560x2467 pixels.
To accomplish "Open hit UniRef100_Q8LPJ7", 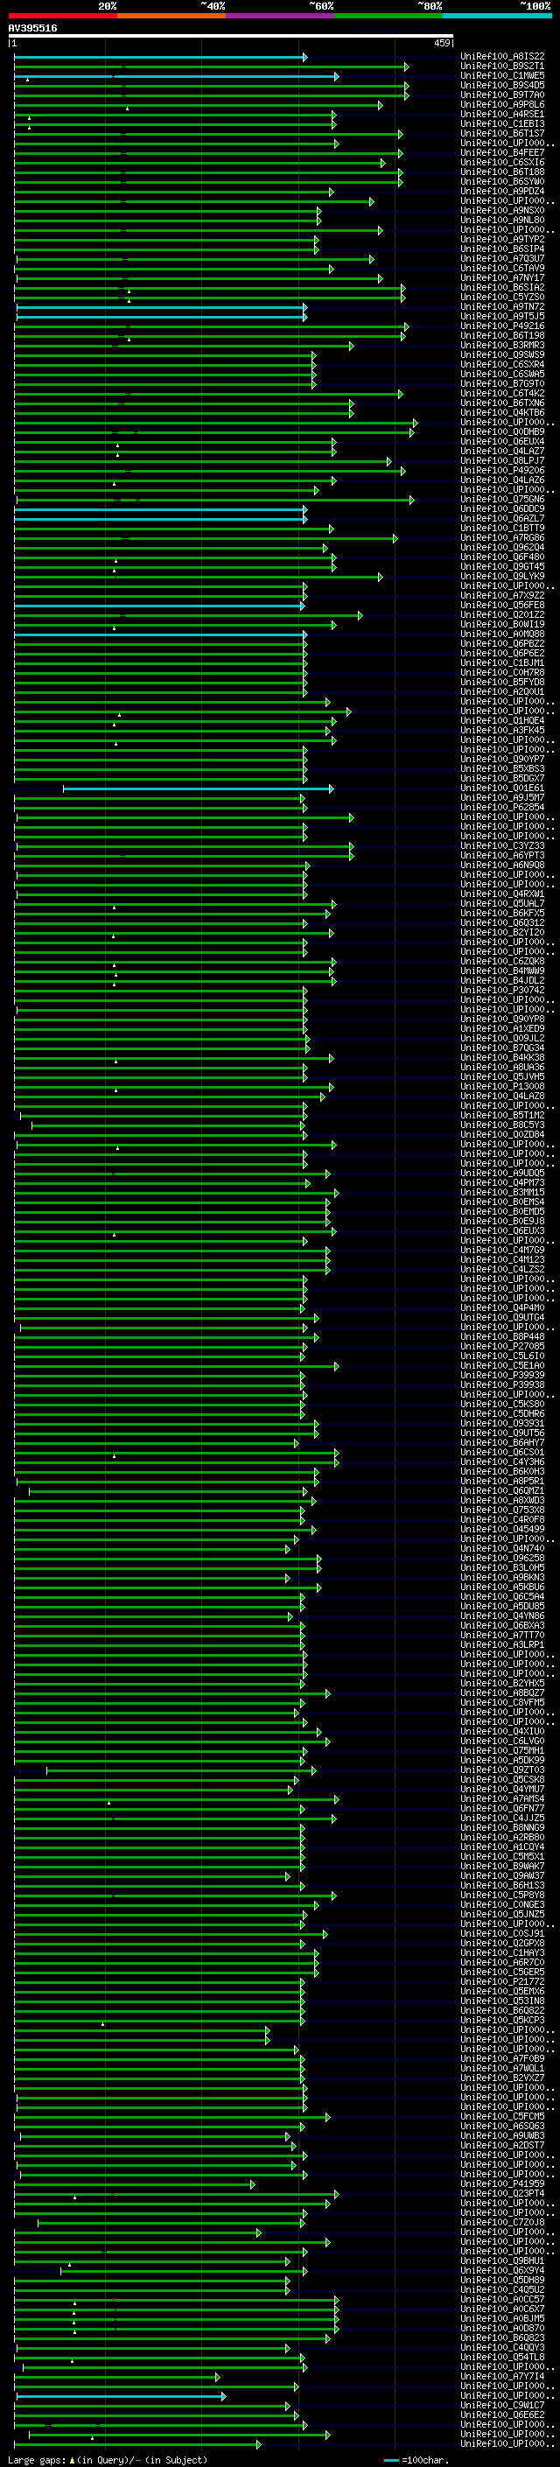I will pyautogui.click(x=502, y=461).
